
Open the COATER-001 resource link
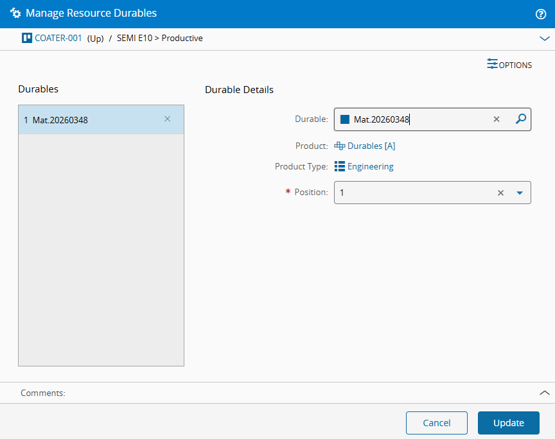pyautogui.click(x=58, y=39)
